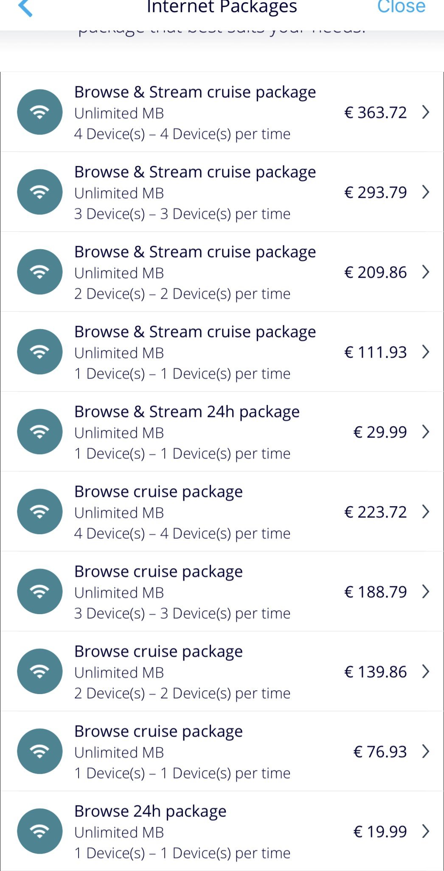
Task: Select Browse 24h package title
Action: pyautogui.click(x=150, y=811)
